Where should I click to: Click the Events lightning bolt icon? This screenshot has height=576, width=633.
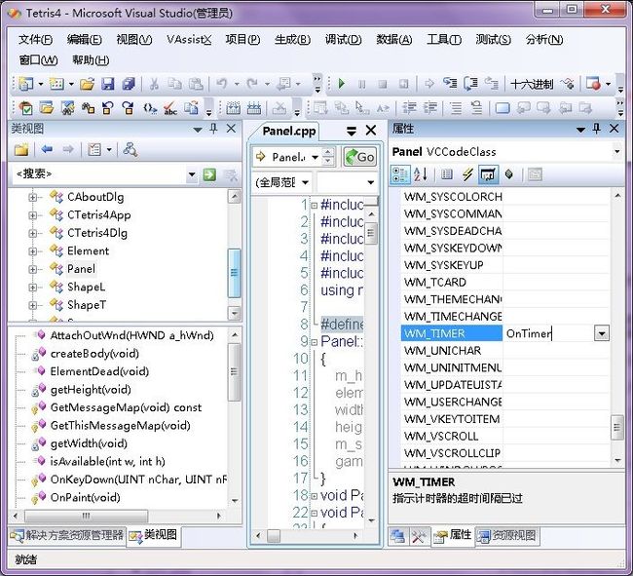coord(467,174)
